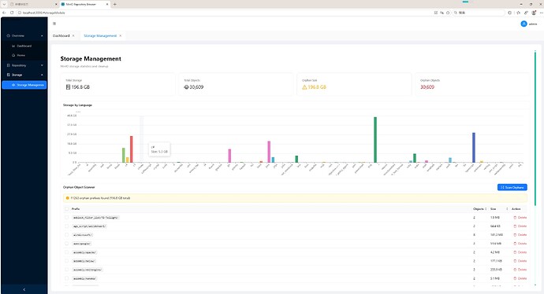The image size is (544, 294).
Task: Click the translate icon in address bar
Action: click(442, 13)
